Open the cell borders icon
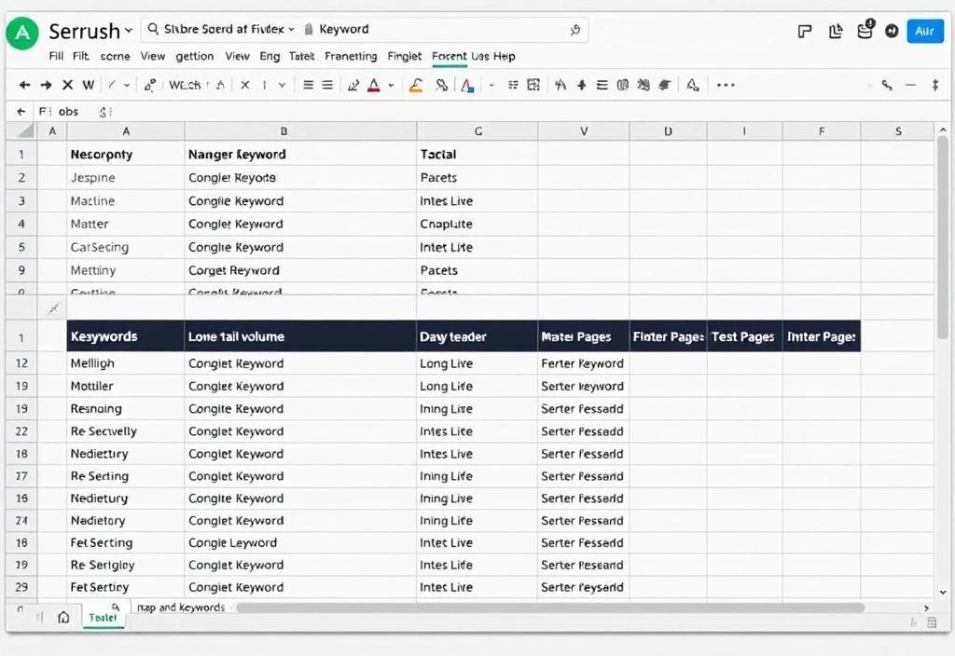This screenshot has height=656, width=955. coord(533,85)
